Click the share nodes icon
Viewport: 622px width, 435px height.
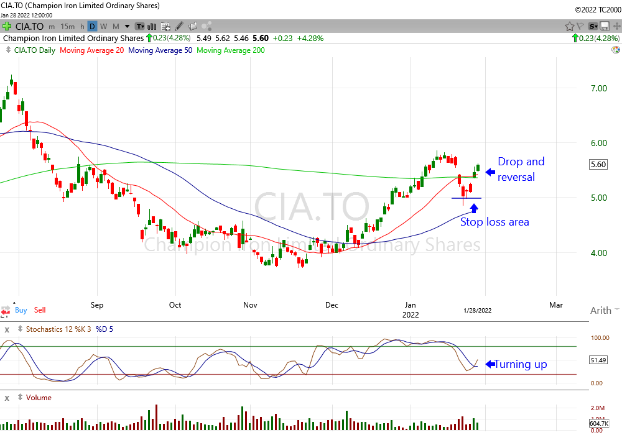207,27
